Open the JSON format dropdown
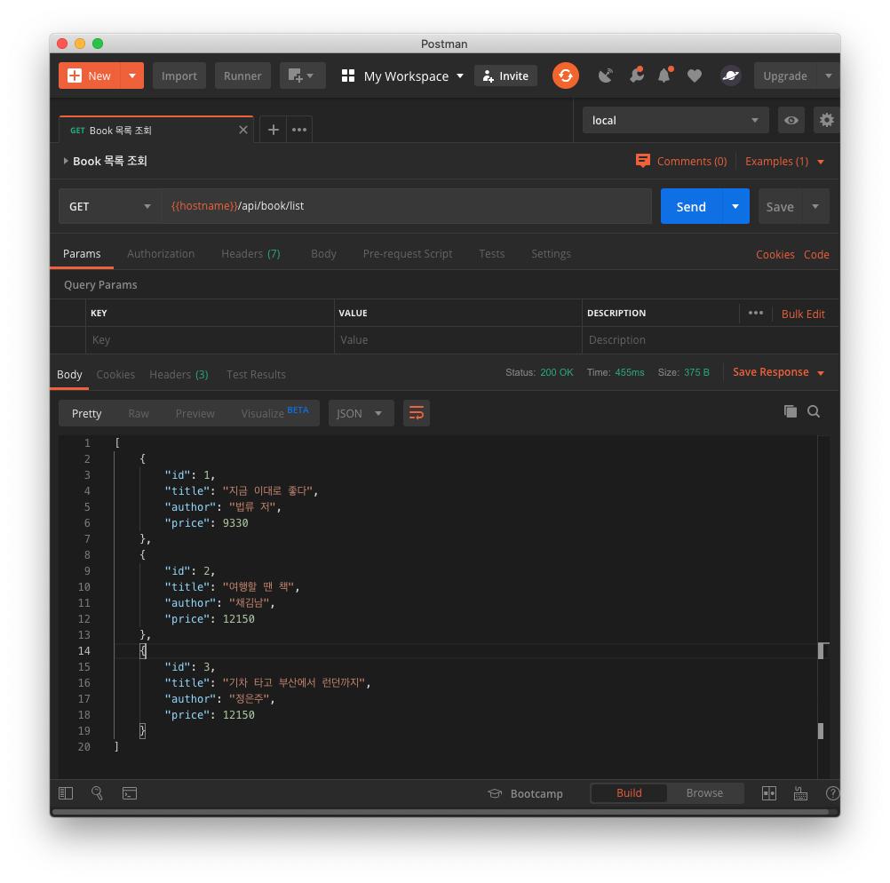The image size is (890, 883). point(361,413)
